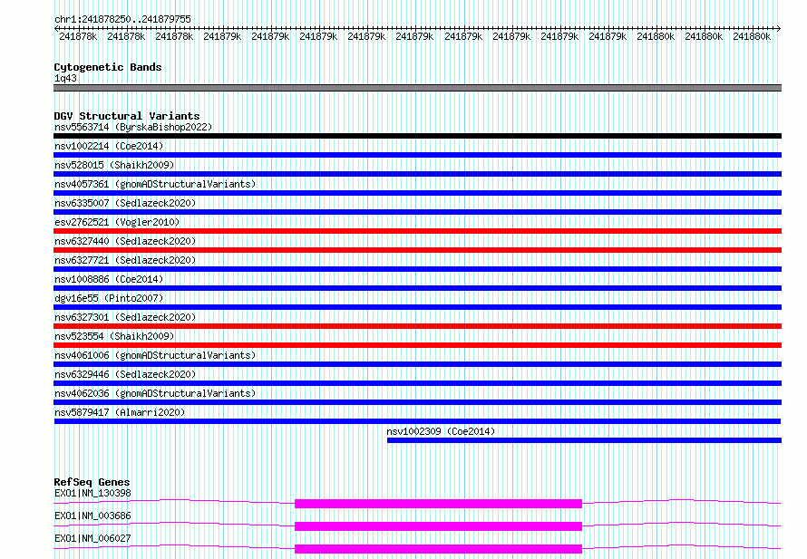Click the nsv5563714 (ByrskaBishop2022) variant label
The height and width of the screenshot is (559, 807).
[133, 127]
